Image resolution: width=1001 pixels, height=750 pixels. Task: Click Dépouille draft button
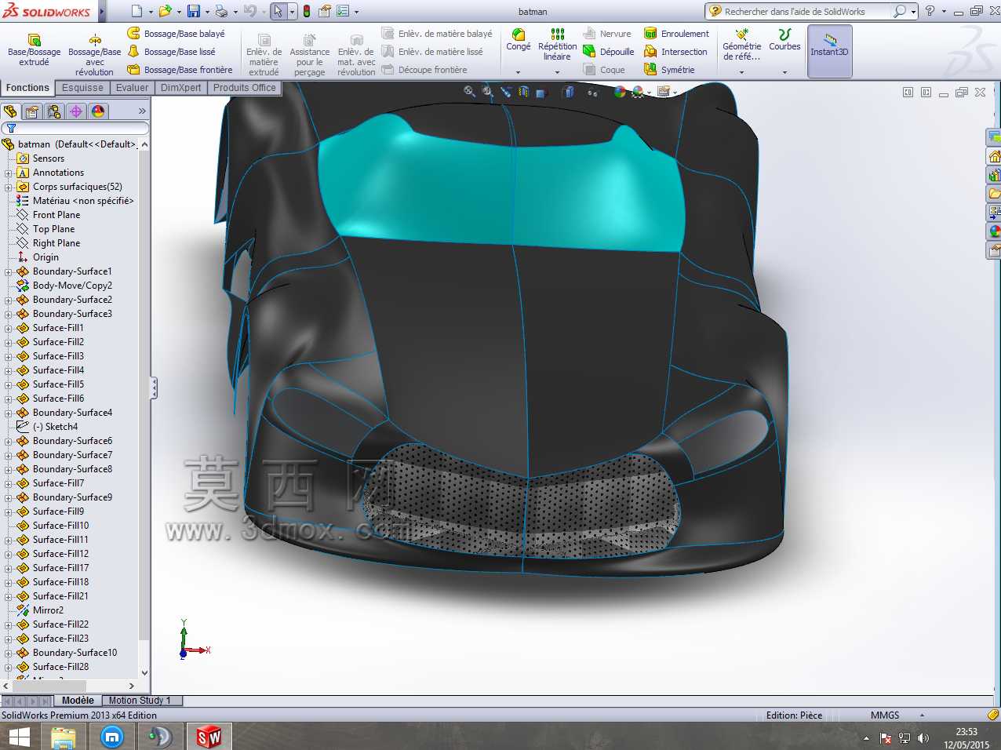[609, 52]
